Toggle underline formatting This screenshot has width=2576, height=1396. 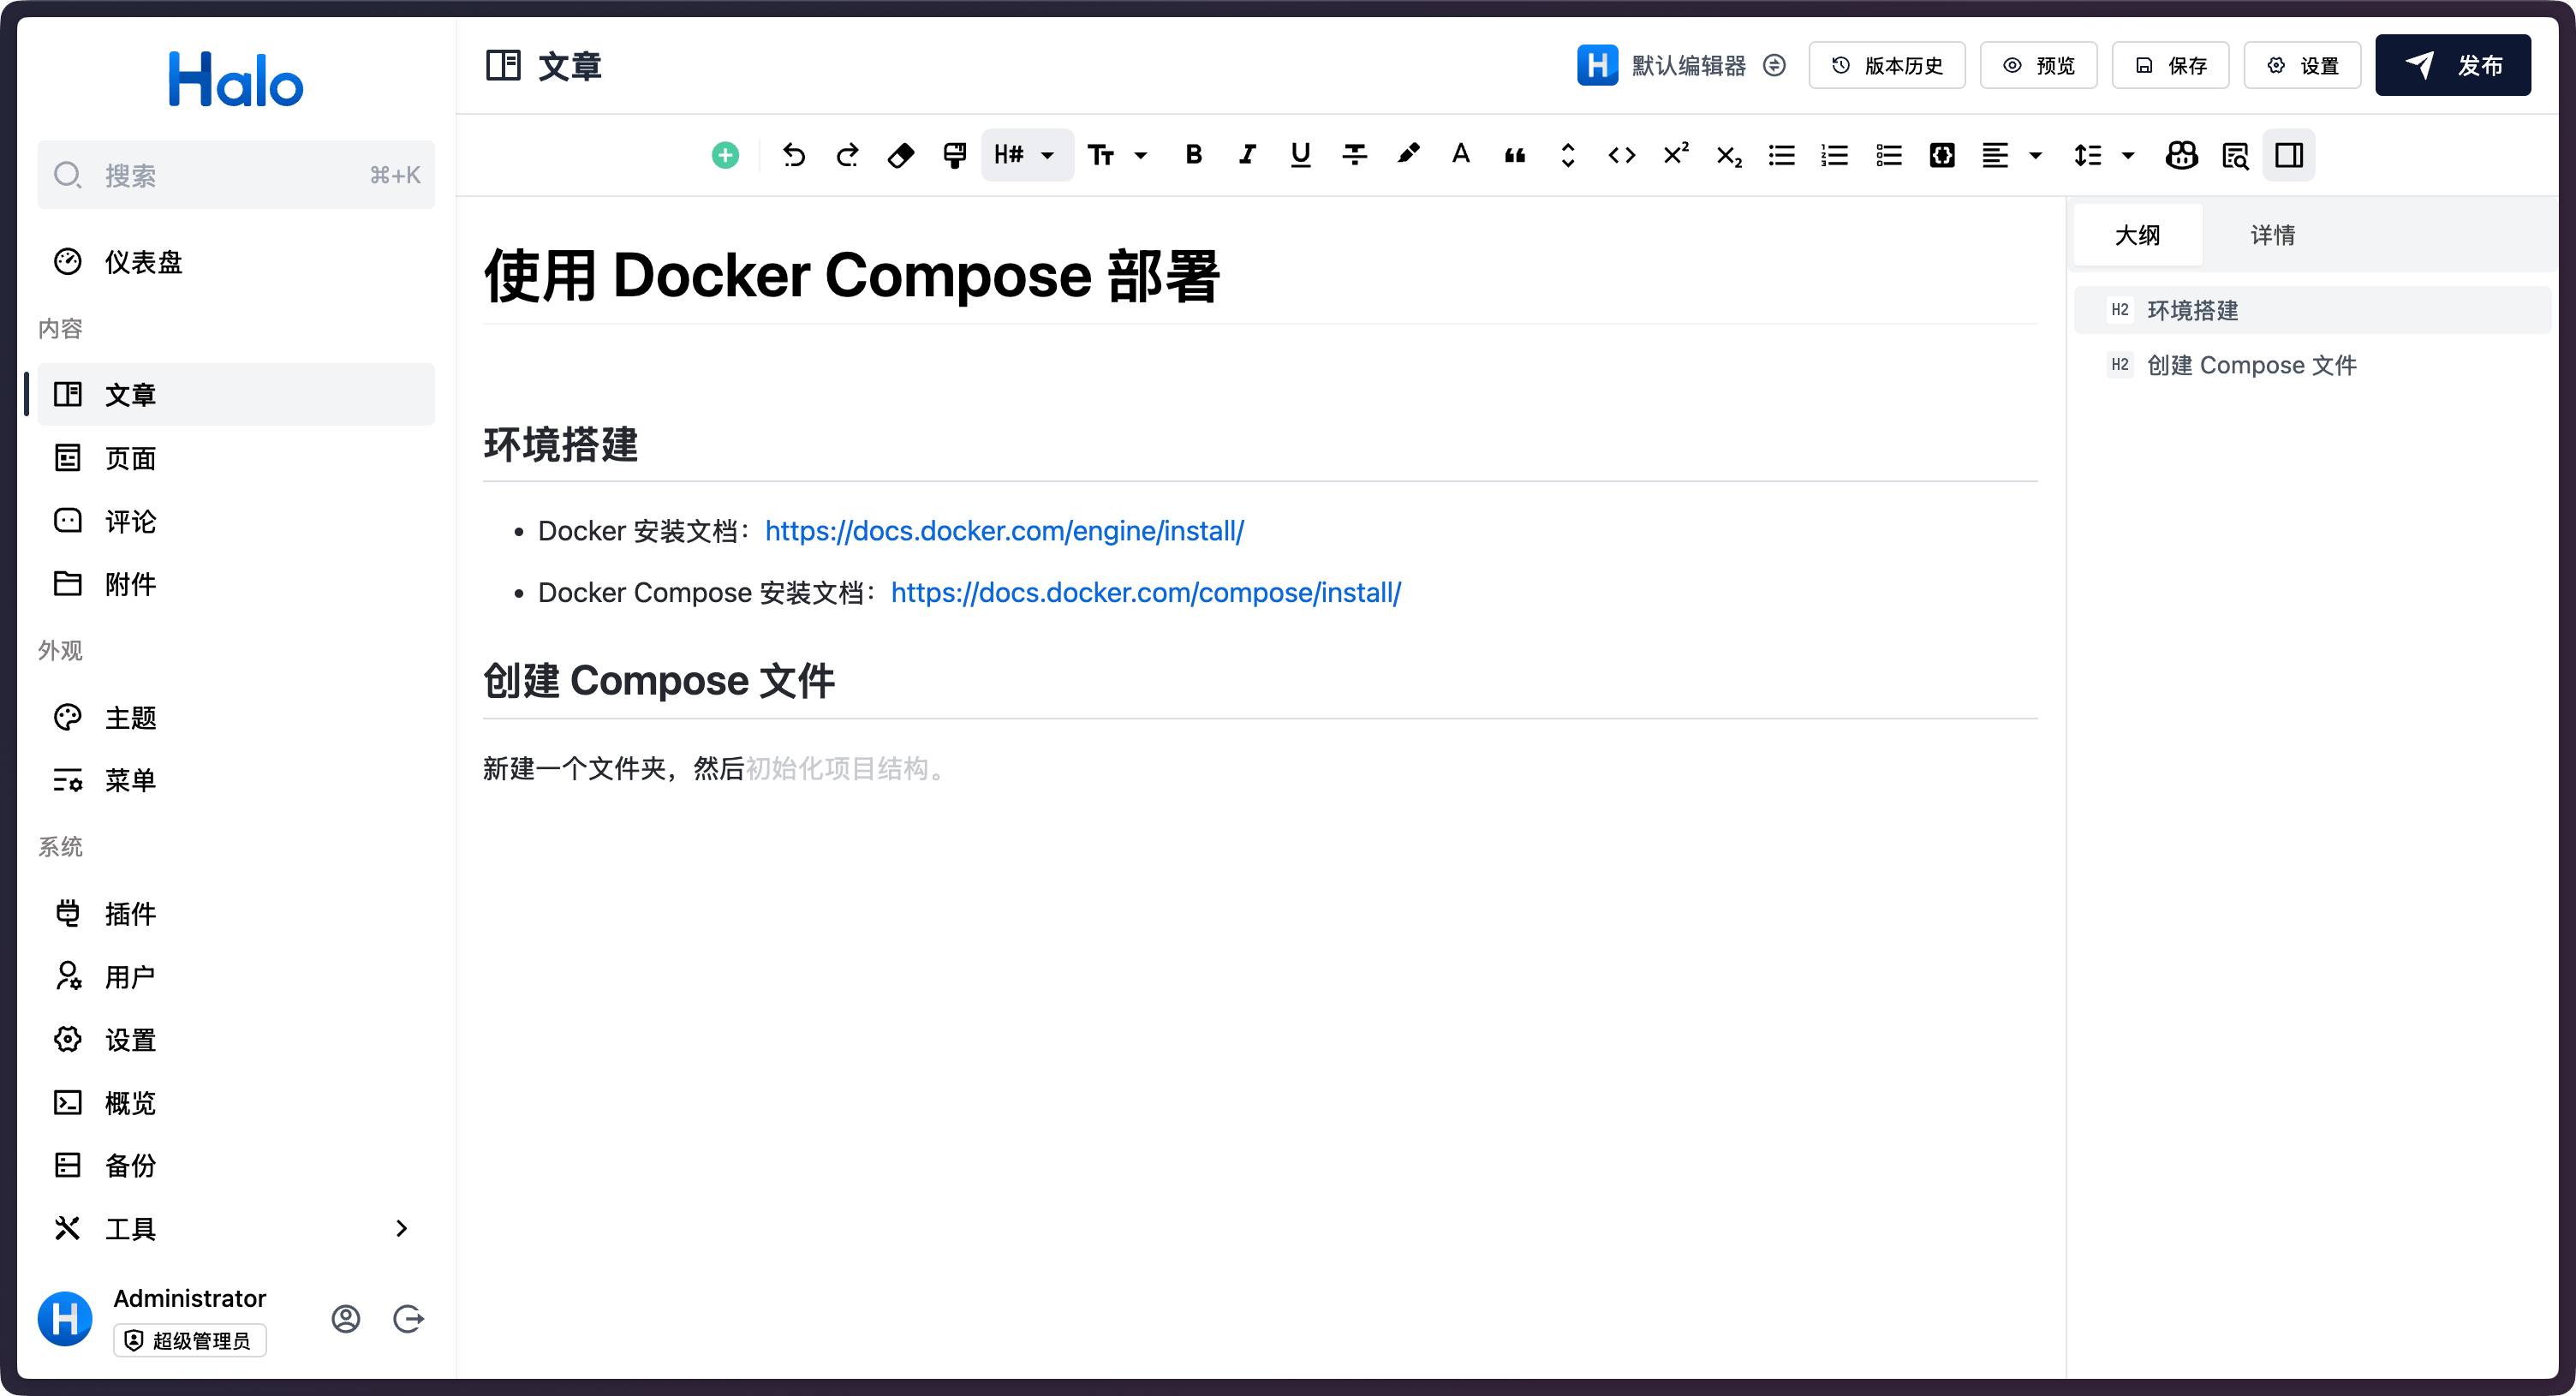(1300, 155)
